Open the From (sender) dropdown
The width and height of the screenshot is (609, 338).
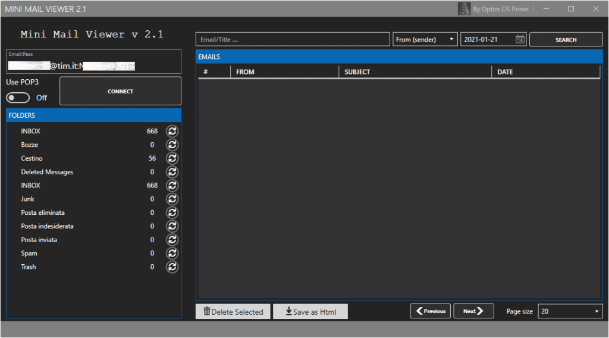[x=425, y=39]
